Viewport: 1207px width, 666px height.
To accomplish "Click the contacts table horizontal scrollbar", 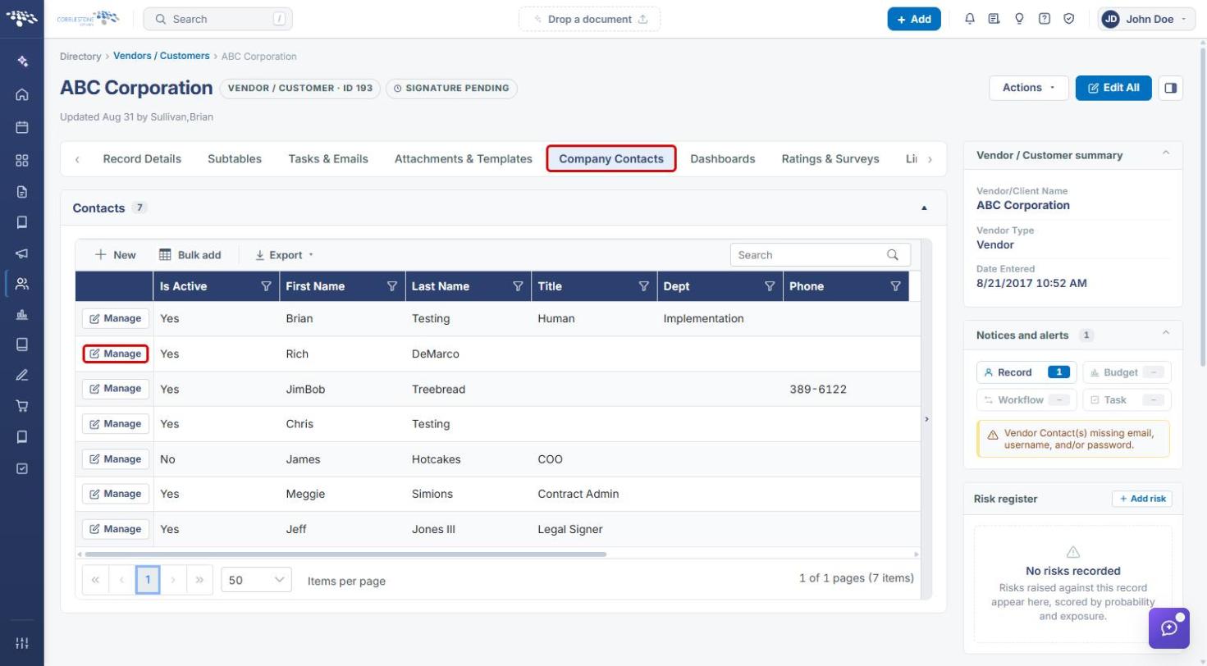I will tap(345, 554).
